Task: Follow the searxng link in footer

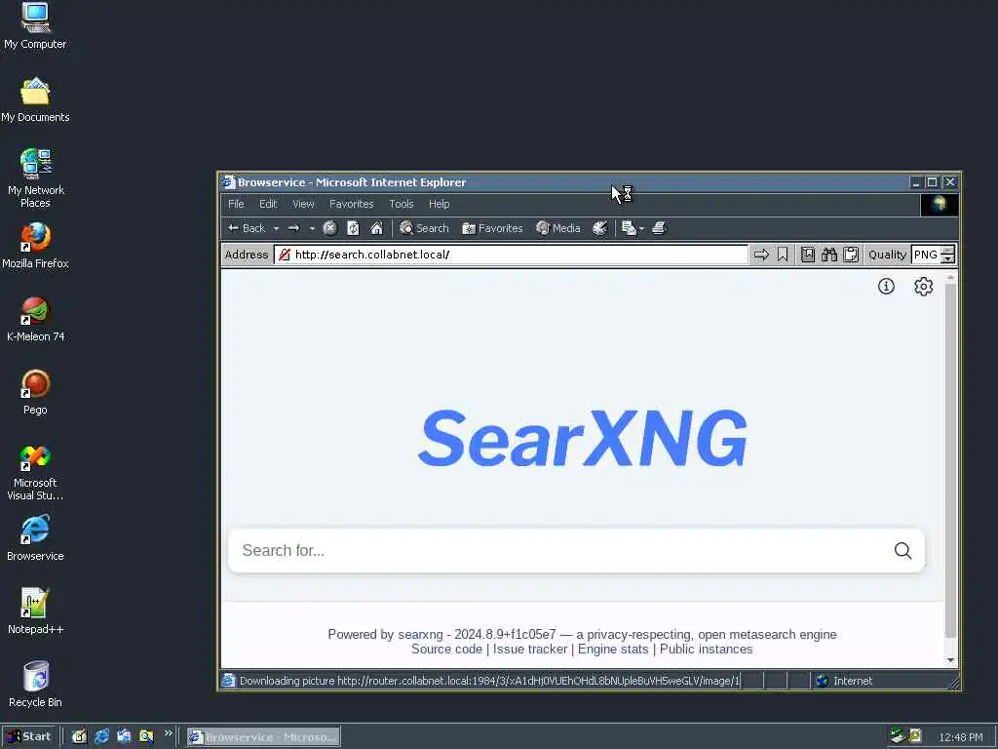Action: (420, 634)
